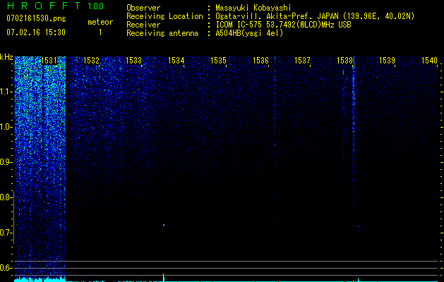Click the 1537 time marker

[302, 60]
